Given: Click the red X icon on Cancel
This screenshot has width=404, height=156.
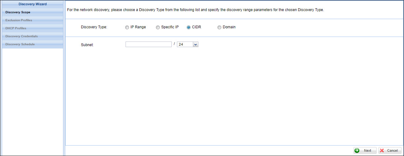Looking at the screenshot, I should point(382,150).
